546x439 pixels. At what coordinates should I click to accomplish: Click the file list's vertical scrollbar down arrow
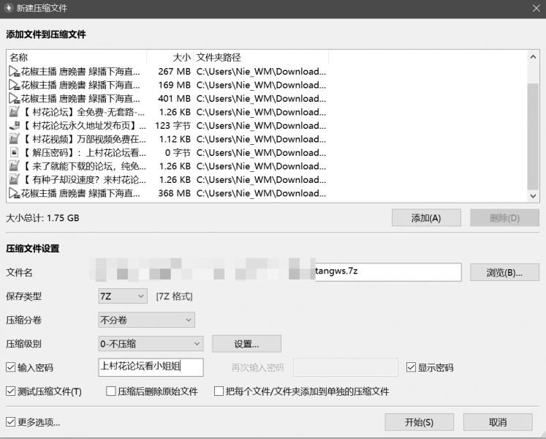(x=533, y=197)
